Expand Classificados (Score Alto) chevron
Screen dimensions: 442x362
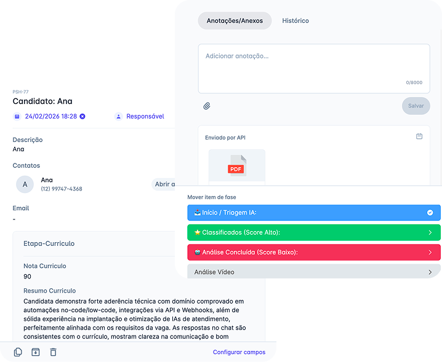pos(430,232)
